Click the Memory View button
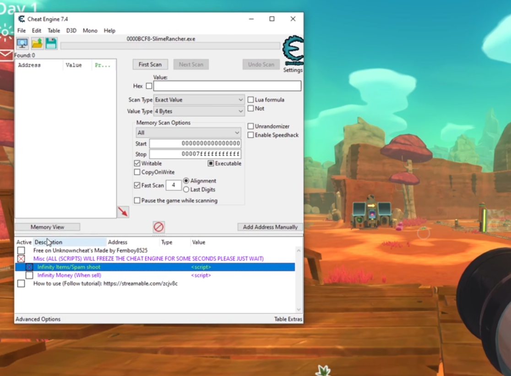This screenshot has width=511, height=376. point(47,227)
